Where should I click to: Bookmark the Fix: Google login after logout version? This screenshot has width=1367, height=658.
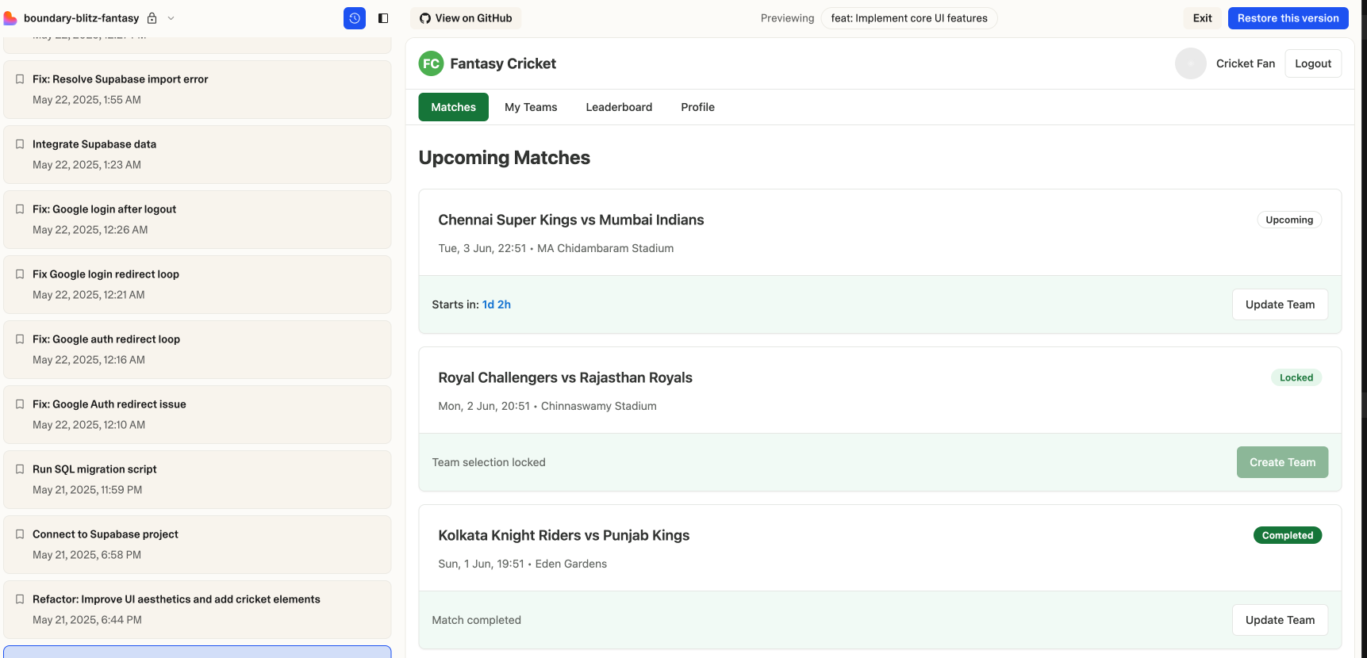tap(20, 209)
